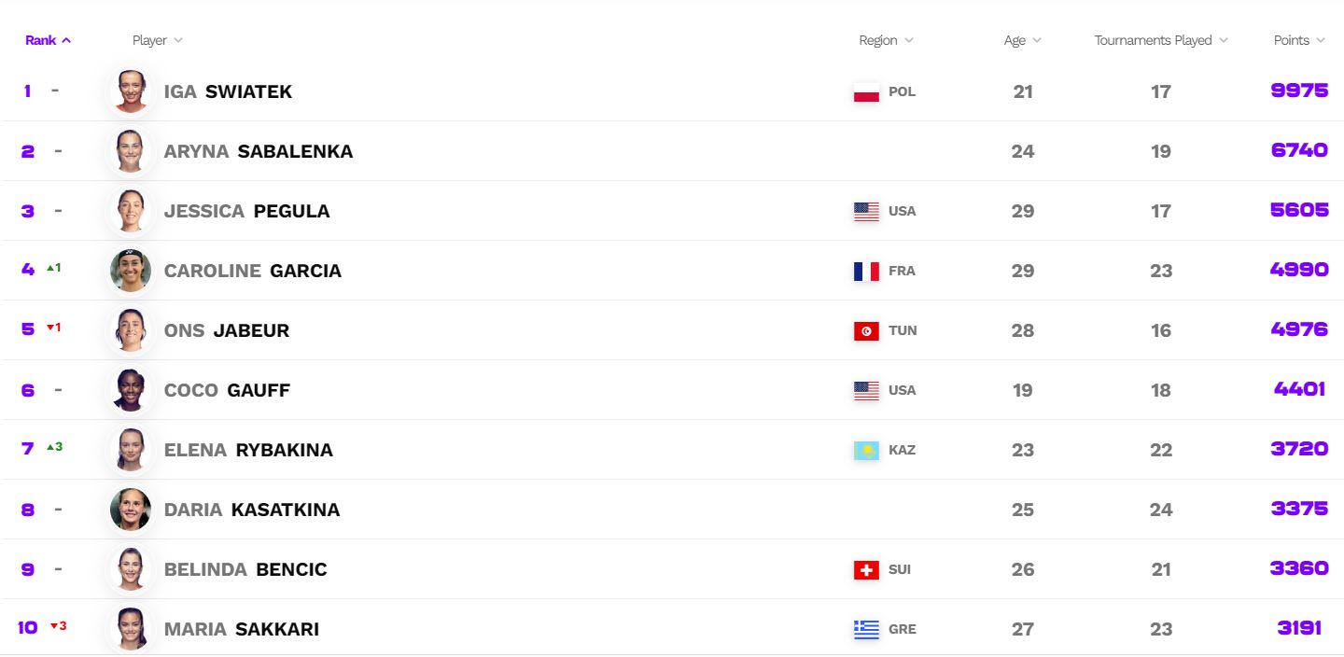The width and height of the screenshot is (1344, 657).
Task: Sort table by Rank column
Action: [48, 40]
